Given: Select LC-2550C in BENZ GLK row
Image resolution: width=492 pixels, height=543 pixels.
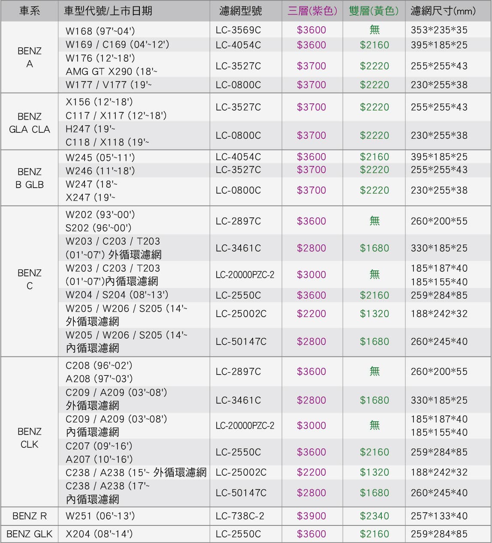Looking at the screenshot, I should pyautogui.click(x=238, y=534).
